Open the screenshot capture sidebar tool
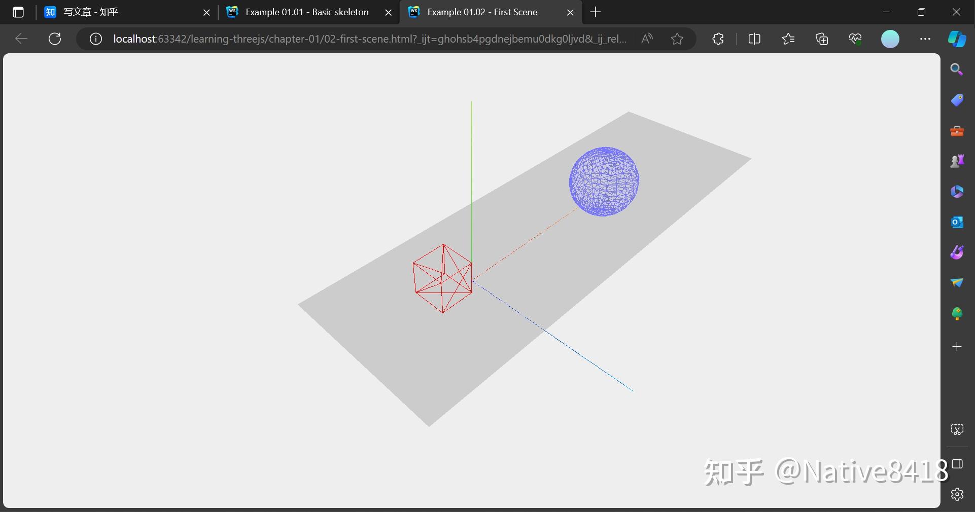The image size is (975, 512). pos(957,429)
